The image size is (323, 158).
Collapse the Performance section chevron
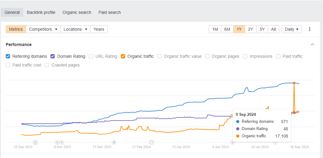(312, 45)
